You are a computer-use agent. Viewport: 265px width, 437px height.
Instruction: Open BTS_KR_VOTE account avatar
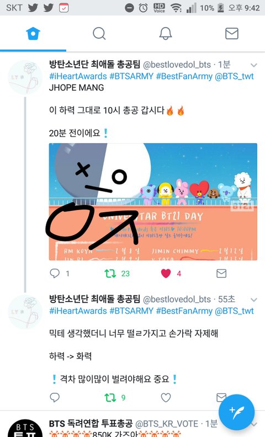25,428
